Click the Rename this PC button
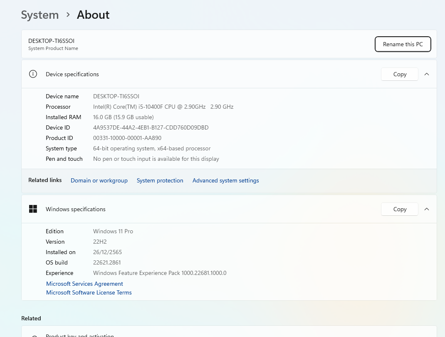 pyautogui.click(x=403, y=44)
